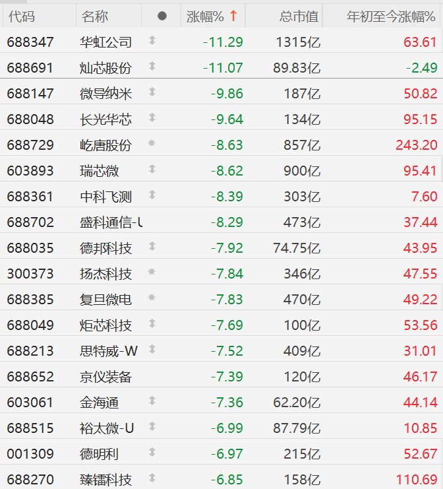Screen dimensions: 443x489
Task: Select stock code 001309
Action: pyautogui.click(x=30, y=454)
